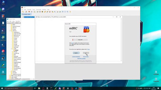Open the Notify List toolbar icon
The height and width of the screenshot is (90, 161).
coord(58,12)
